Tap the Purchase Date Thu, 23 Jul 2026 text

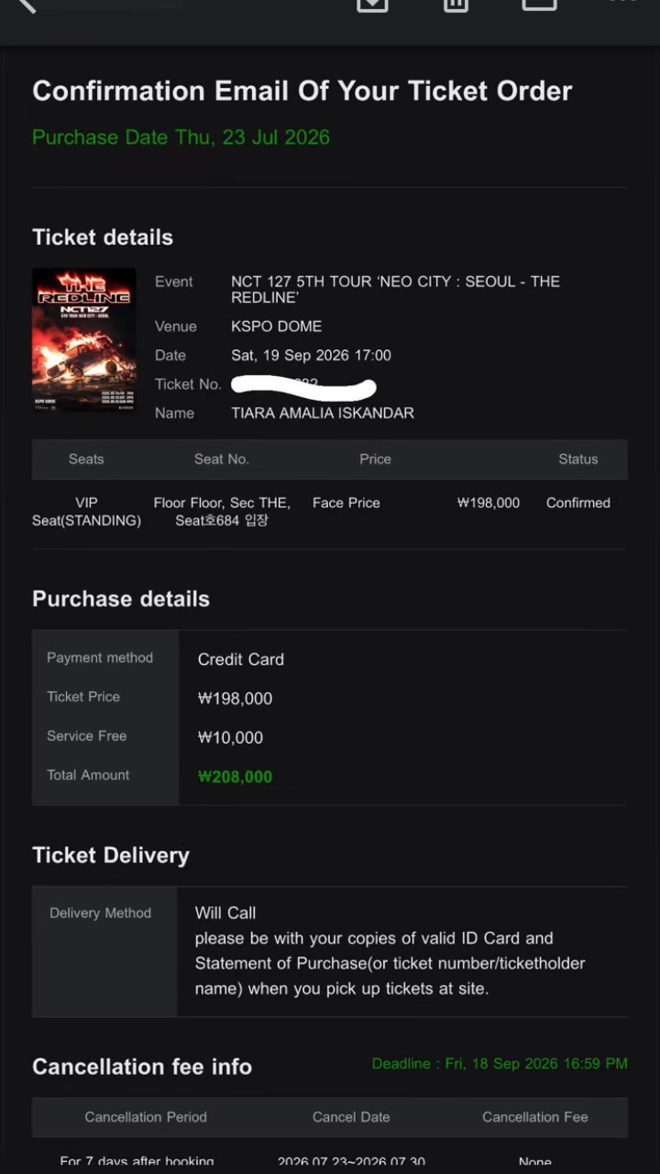181,138
